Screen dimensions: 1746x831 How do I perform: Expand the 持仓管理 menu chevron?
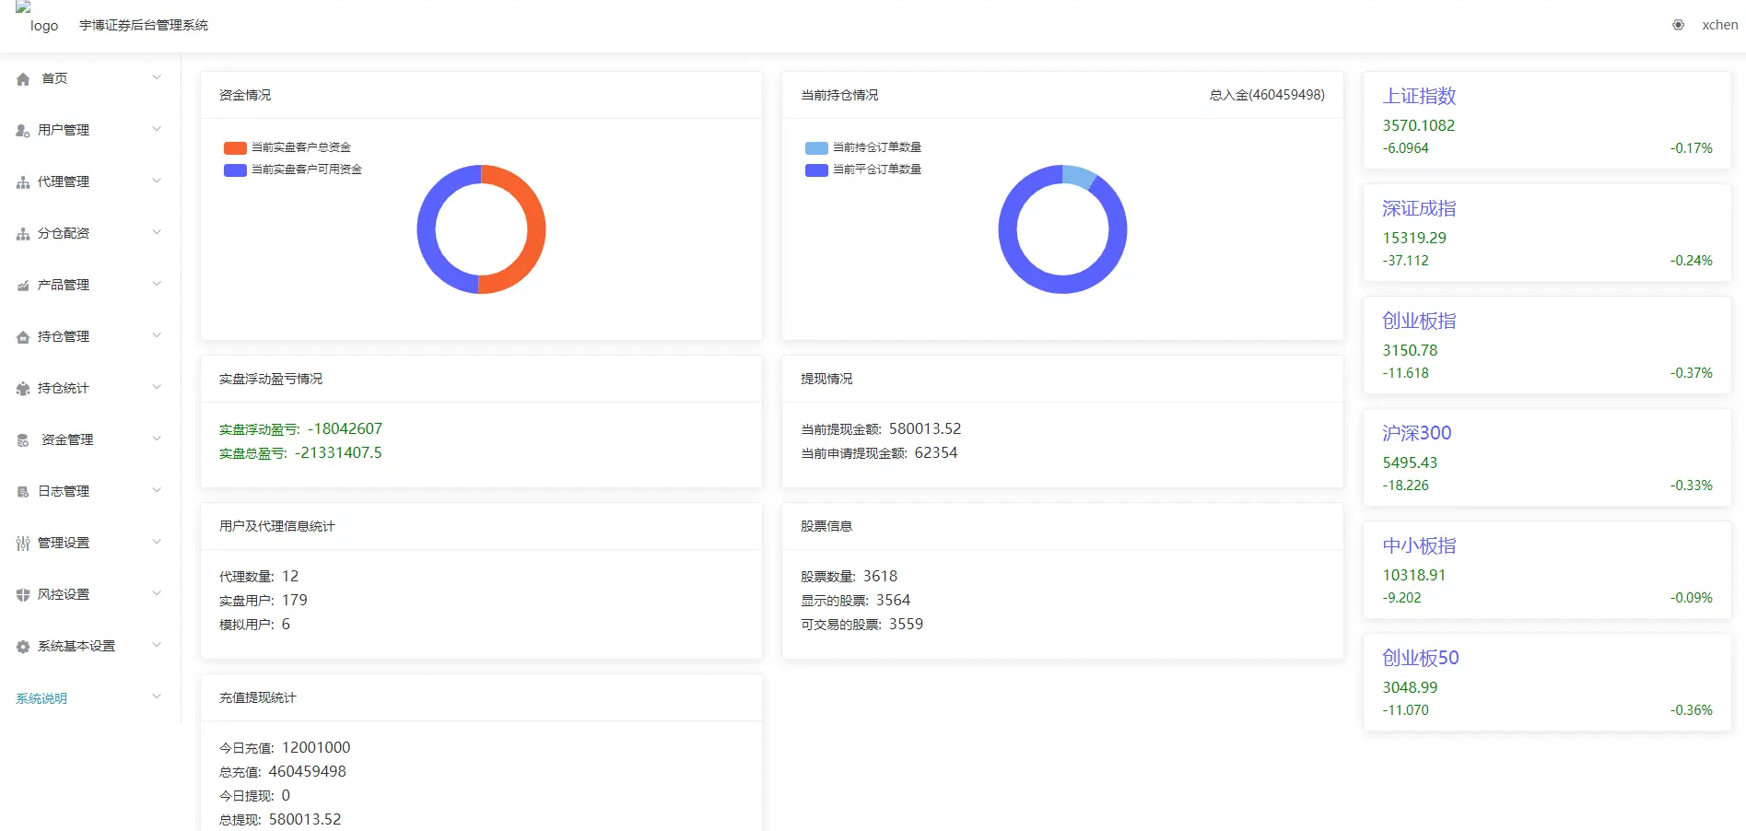[x=157, y=335]
